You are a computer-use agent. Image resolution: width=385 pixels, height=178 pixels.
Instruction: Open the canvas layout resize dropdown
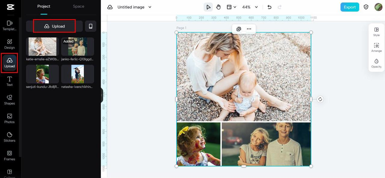point(231,7)
